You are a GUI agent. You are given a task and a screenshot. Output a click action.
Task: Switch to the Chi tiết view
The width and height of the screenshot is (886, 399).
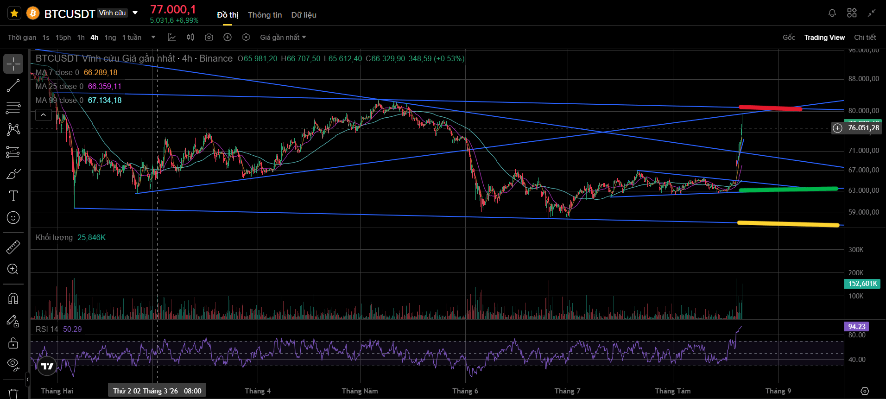point(865,38)
